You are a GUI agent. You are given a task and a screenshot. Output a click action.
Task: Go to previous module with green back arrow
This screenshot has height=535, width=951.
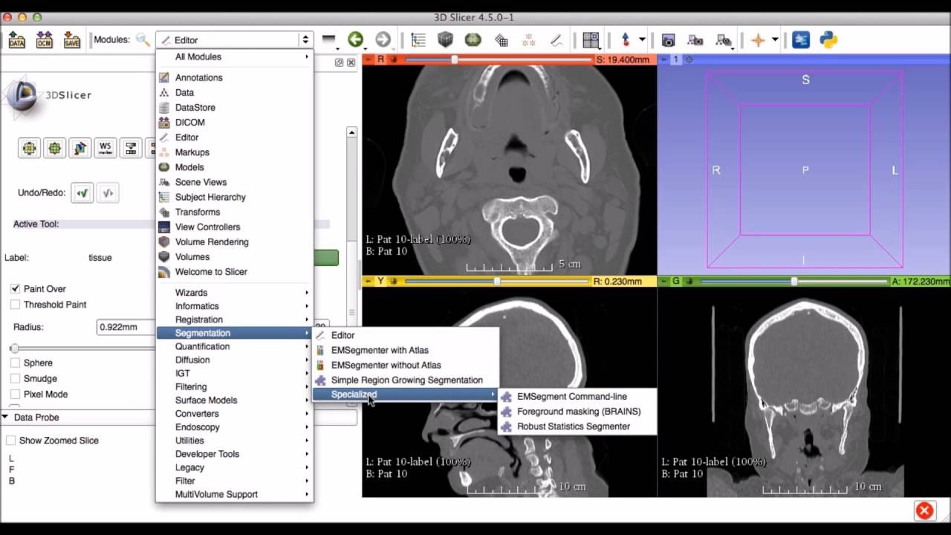tap(355, 40)
